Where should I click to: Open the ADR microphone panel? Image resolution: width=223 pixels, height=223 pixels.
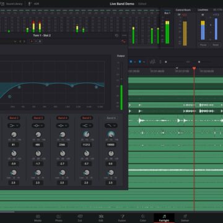click(x=33, y=4)
